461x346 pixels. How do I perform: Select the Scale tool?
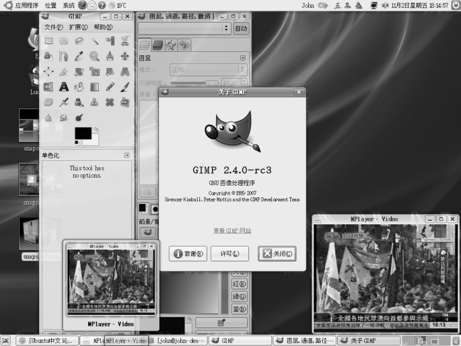pos(95,71)
